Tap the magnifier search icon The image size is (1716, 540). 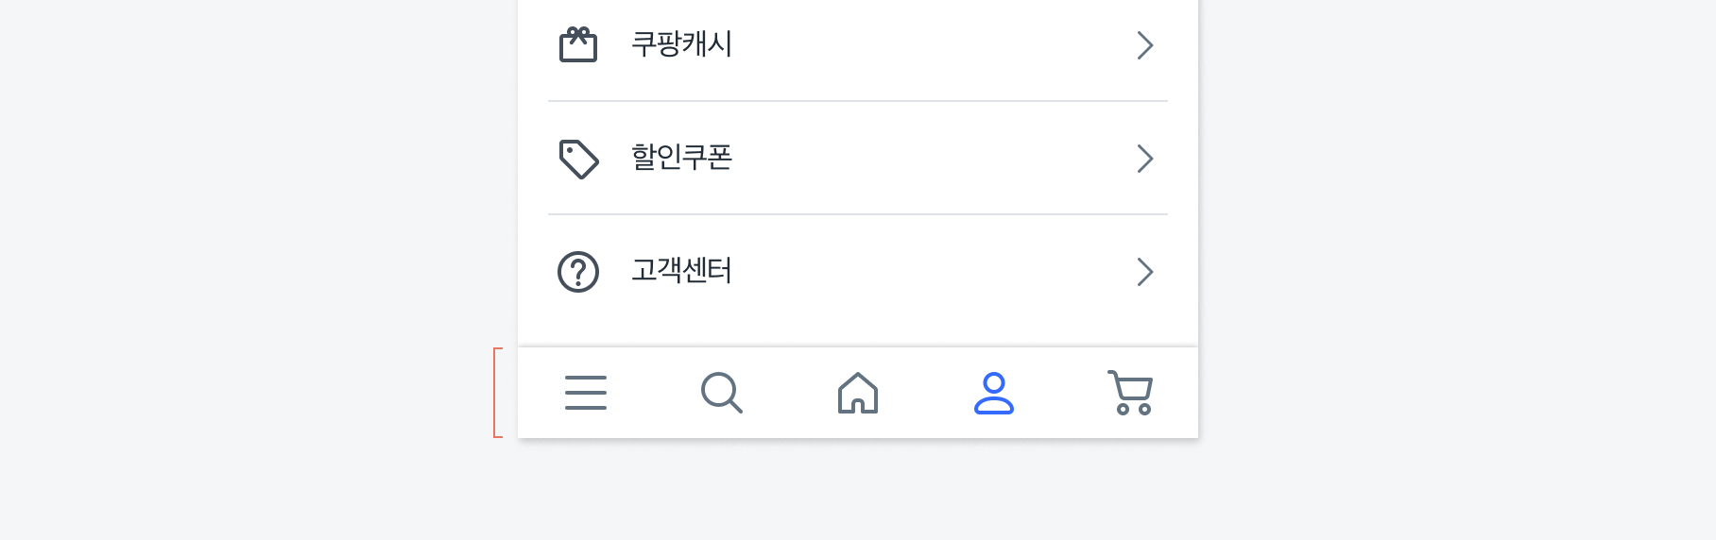point(722,393)
